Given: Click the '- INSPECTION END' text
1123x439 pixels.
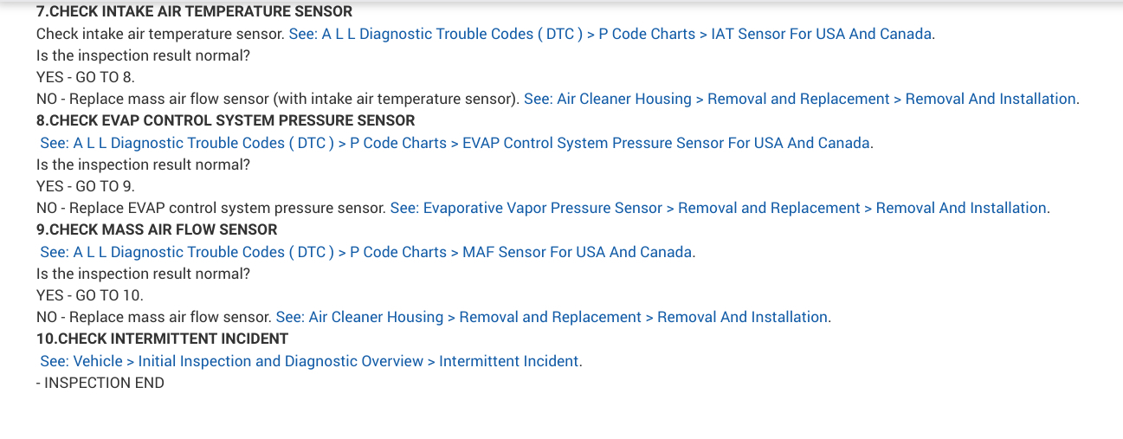Looking at the screenshot, I should [x=100, y=383].
